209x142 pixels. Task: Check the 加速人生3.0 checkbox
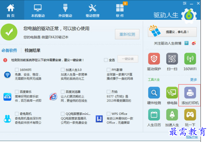click(63, 70)
